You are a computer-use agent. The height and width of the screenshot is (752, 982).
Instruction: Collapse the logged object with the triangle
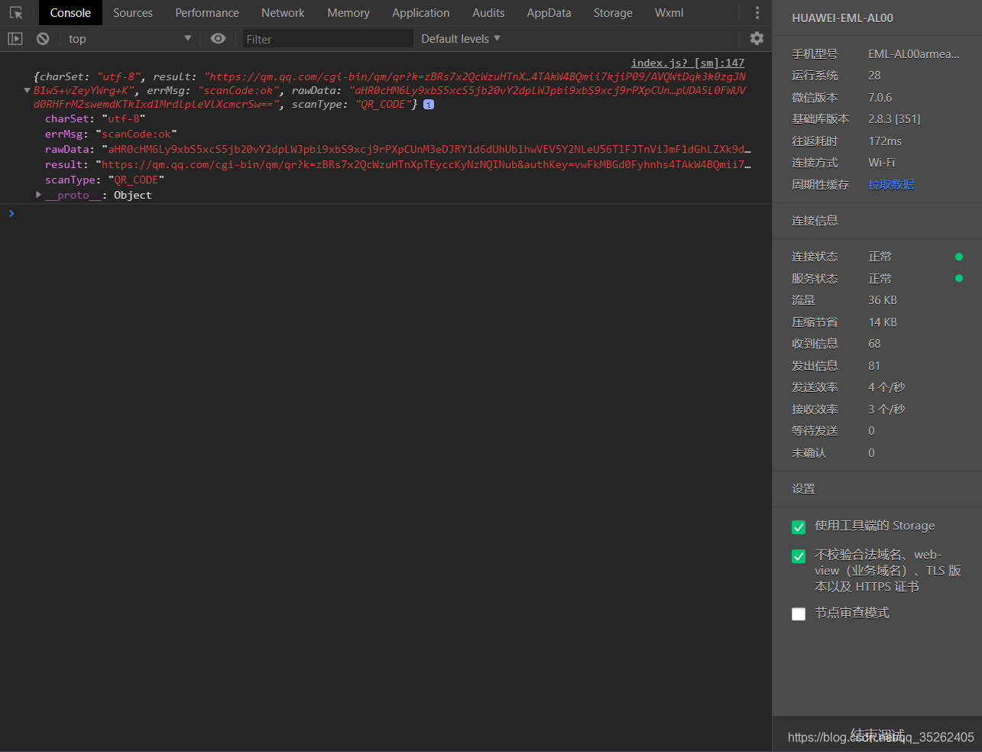[28, 90]
